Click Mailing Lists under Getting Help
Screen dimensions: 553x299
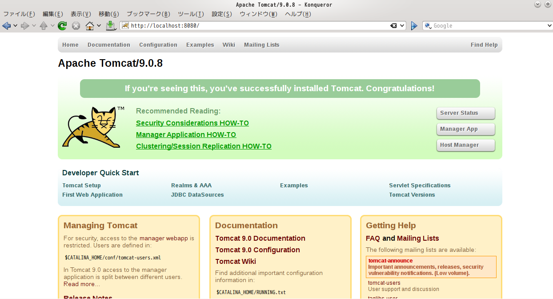click(418, 238)
